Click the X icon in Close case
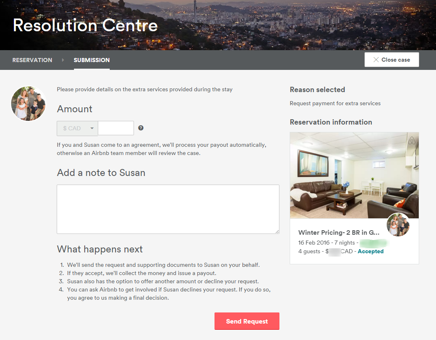This screenshot has width=436, height=340. tap(376, 60)
